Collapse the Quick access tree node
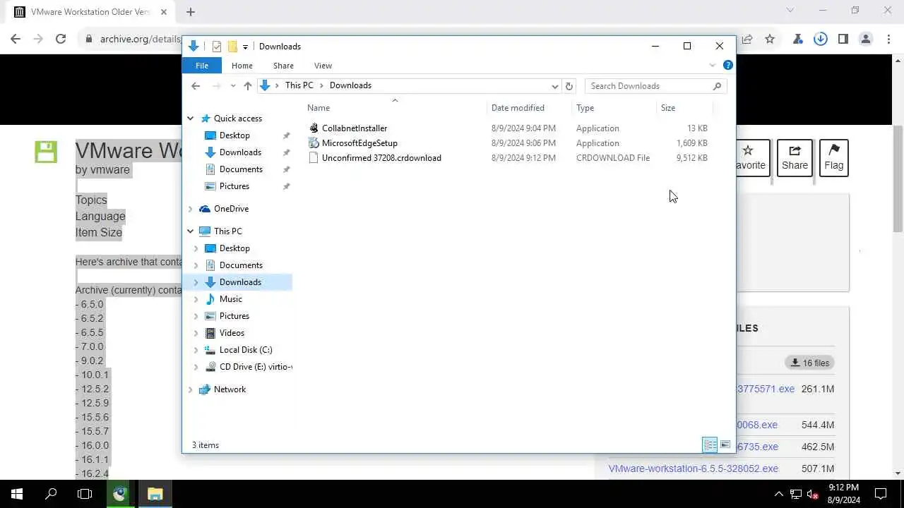 tap(191, 119)
